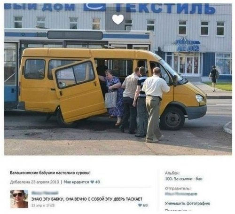235x214 pixels.
Task: Click the heart icon beside the 48 count
Action: click(92, 182)
